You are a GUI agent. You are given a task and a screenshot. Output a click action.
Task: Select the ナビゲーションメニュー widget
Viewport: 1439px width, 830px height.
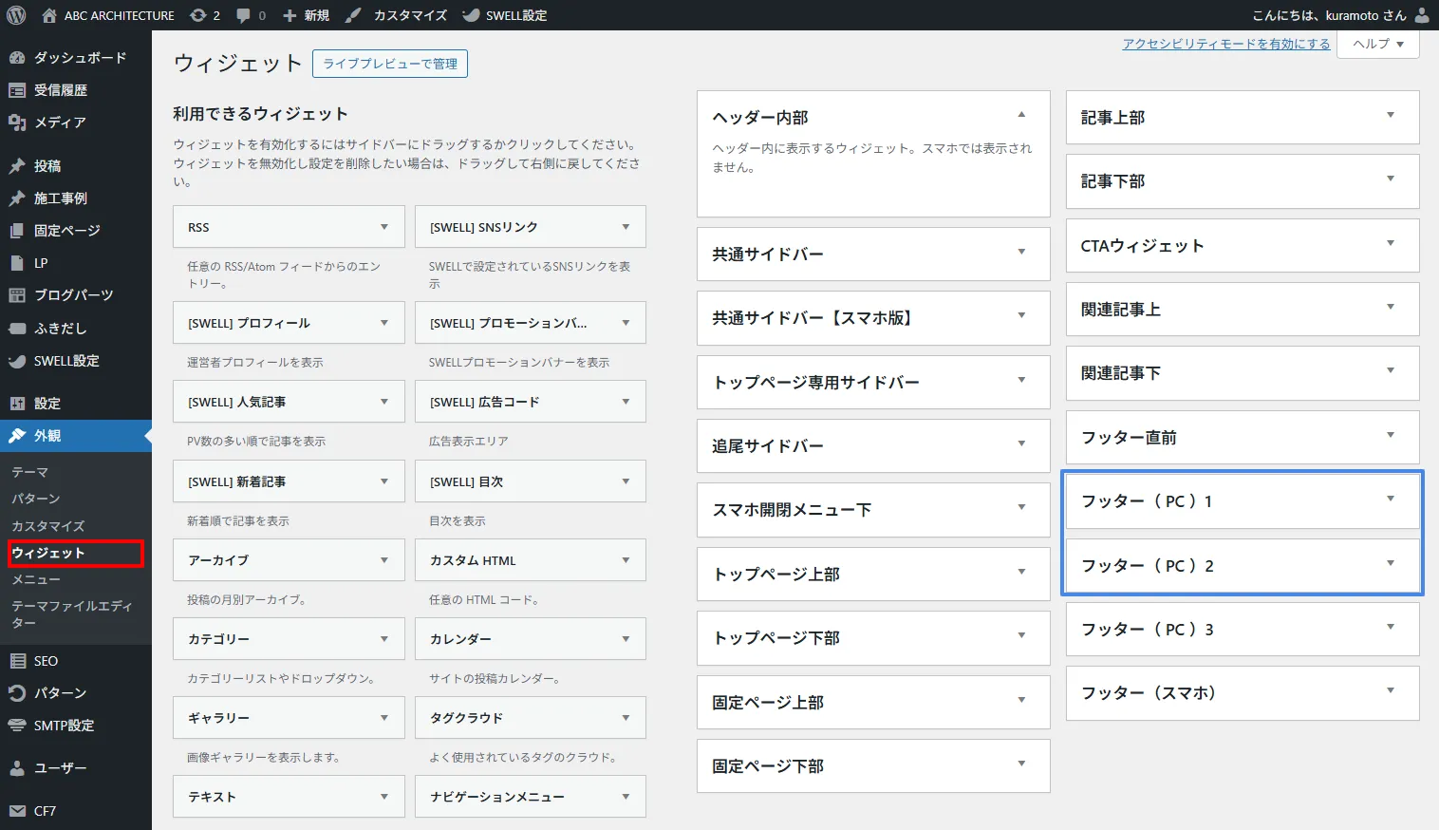pyautogui.click(x=531, y=797)
